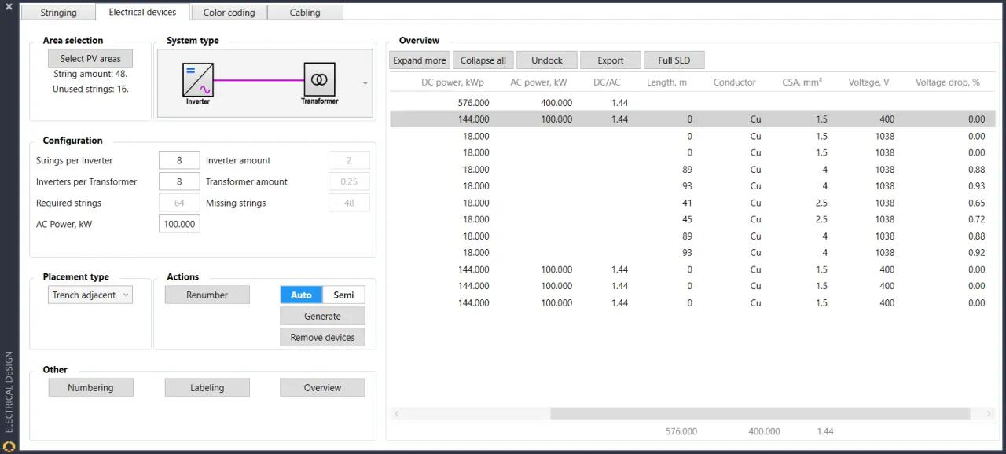
Task: Click the 576.000 total in footer
Action: 681,431
